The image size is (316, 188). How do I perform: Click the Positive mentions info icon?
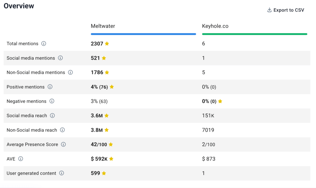50,87
